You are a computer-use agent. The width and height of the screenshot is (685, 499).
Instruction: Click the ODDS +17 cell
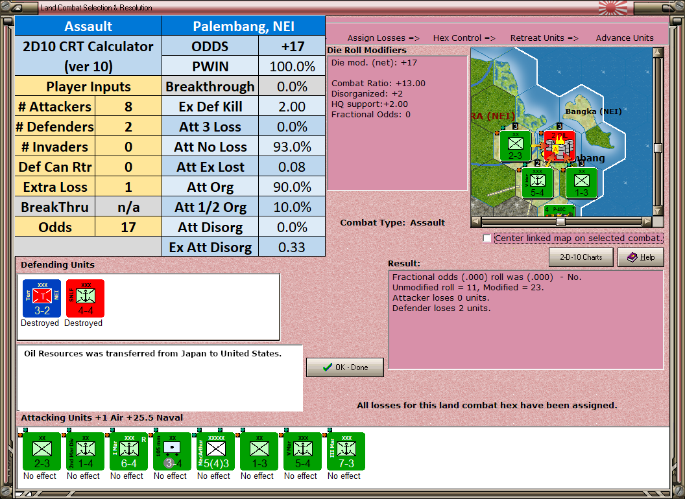292,46
